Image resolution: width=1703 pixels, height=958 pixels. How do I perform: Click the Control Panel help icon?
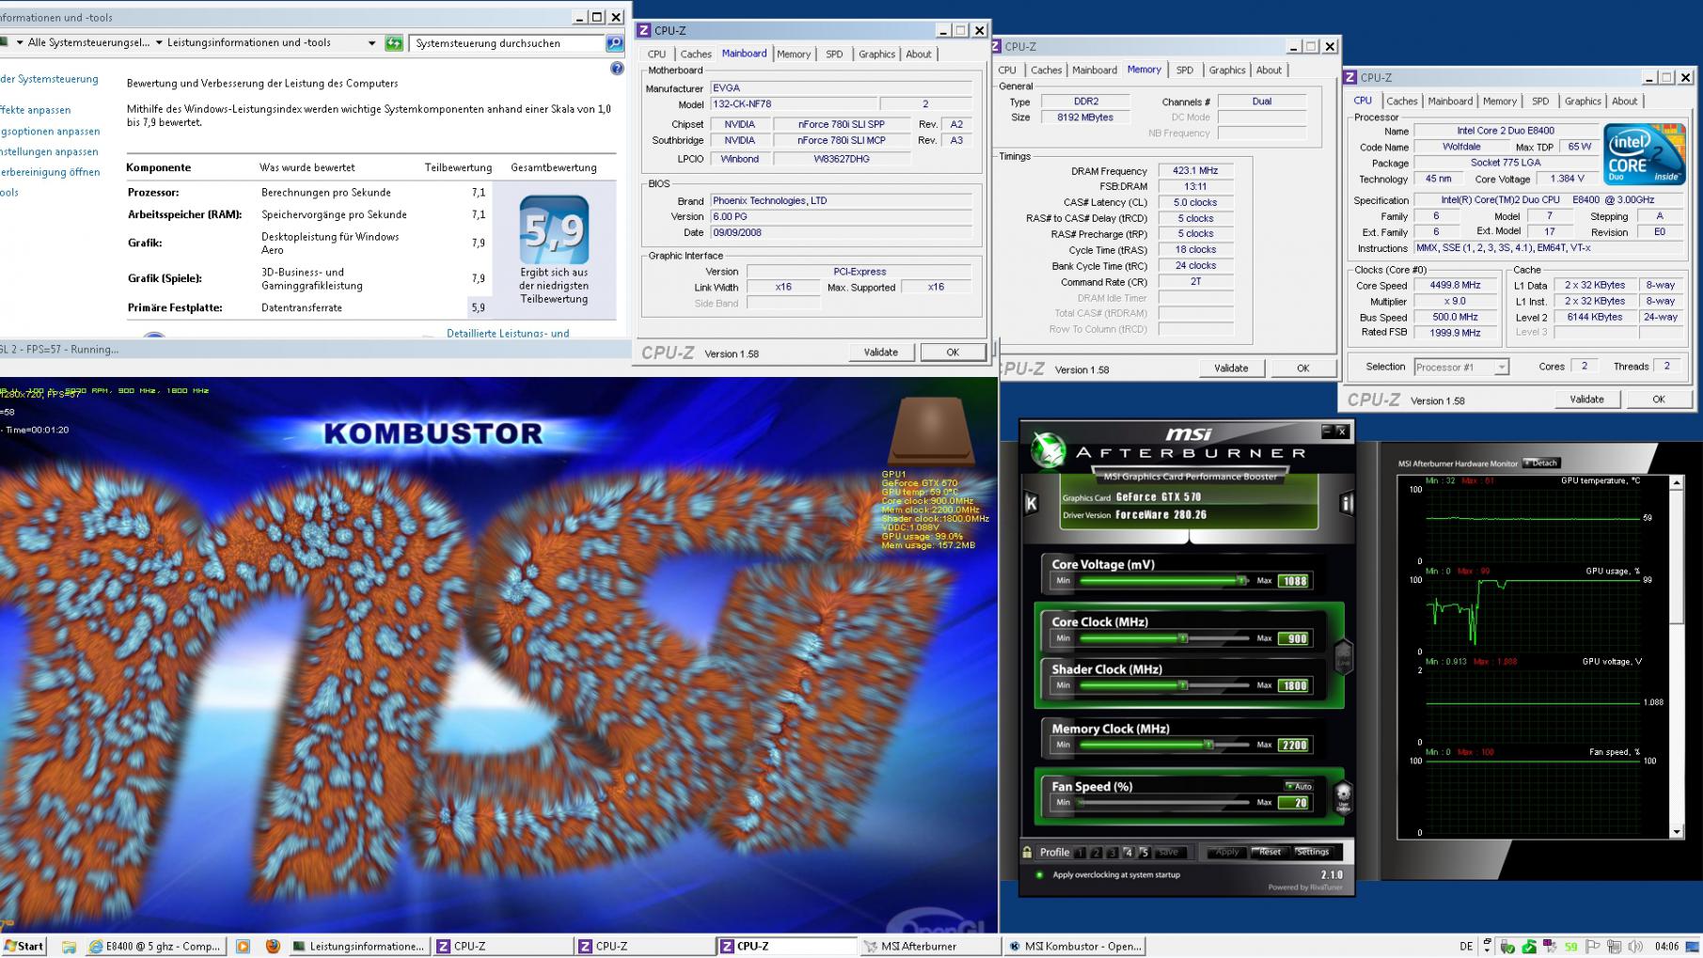pyautogui.click(x=617, y=69)
